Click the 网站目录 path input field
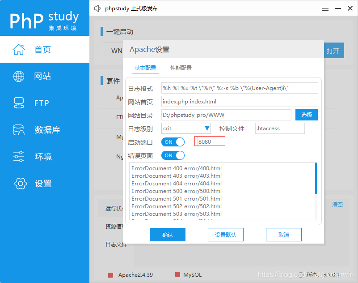358x283 pixels. pos(226,115)
